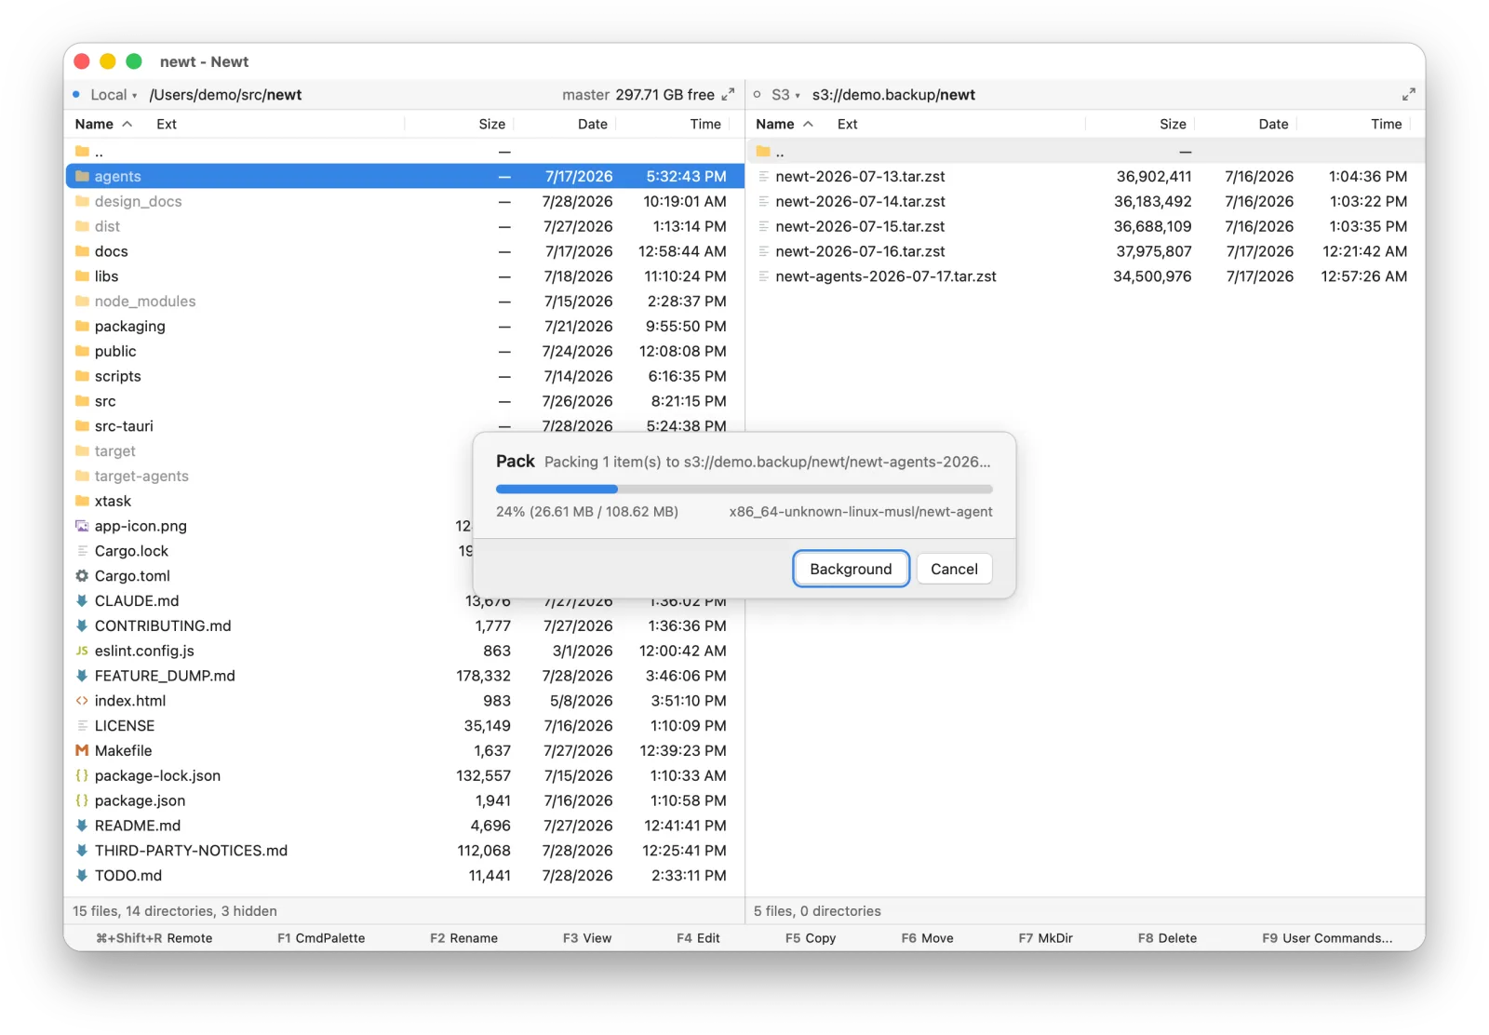Select the src-tauri folder row
Screen dimensions: 1489x1035
(405, 426)
